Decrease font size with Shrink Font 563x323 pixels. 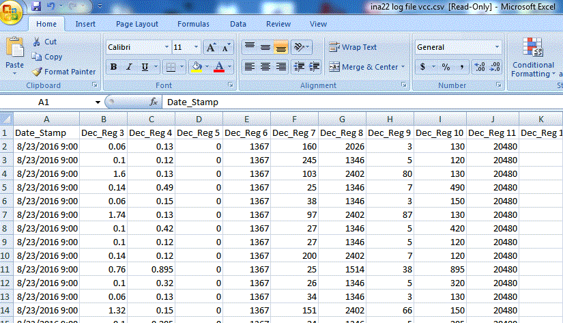tap(226, 47)
